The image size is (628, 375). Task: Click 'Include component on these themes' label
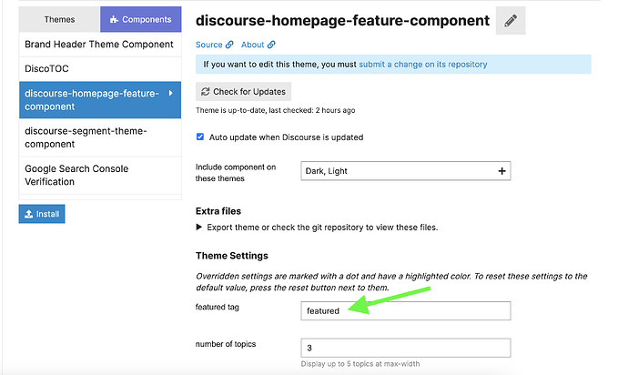[236, 173]
